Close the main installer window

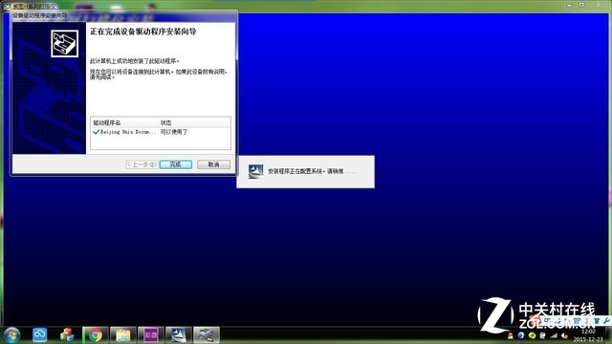599,5
